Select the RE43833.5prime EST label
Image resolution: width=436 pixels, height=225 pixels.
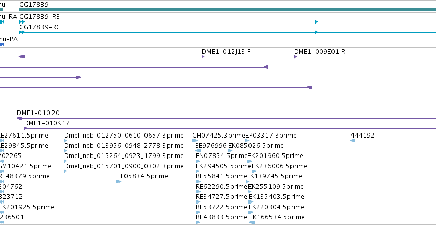(221, 217)
